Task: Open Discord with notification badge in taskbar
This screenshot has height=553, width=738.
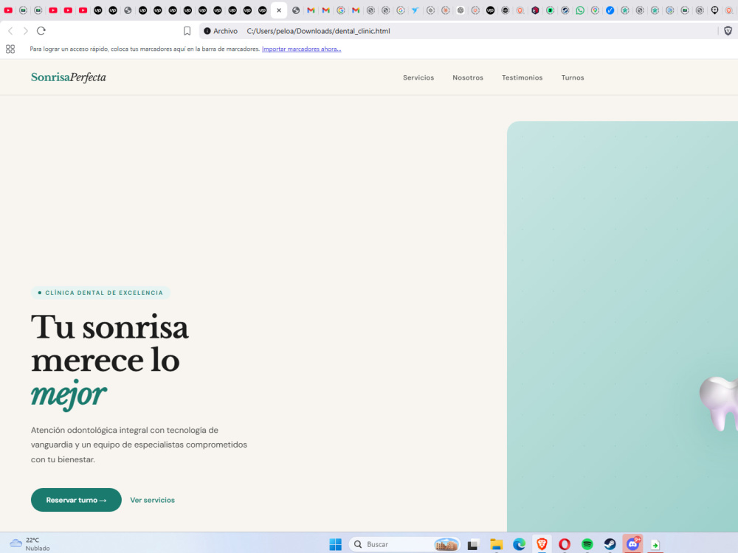Action: point(633,543)
